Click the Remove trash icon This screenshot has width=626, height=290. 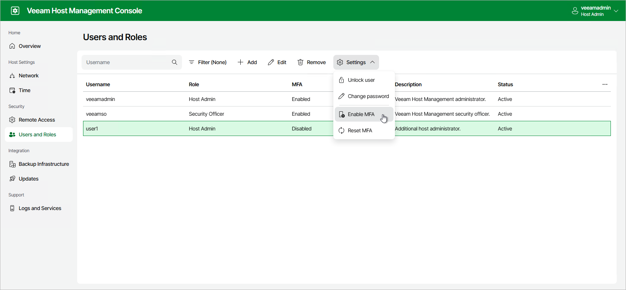click(300, 62)
